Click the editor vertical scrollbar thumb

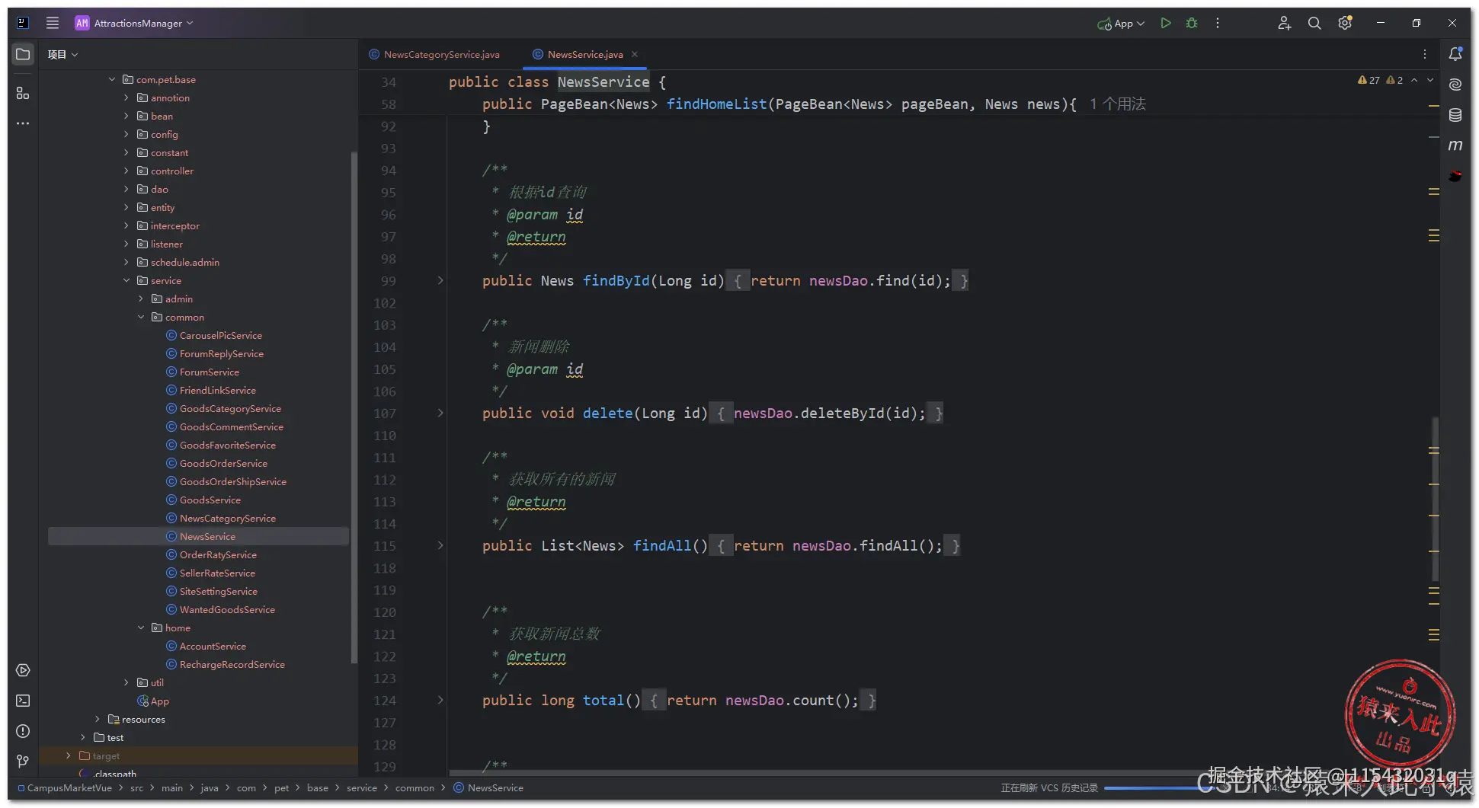click(1435, 499)
